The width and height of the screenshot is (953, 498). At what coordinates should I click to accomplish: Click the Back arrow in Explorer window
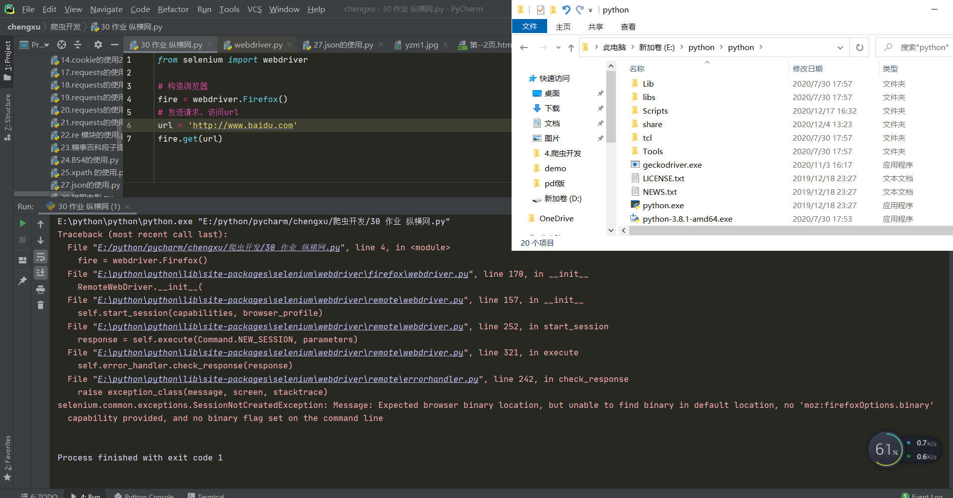[524, 48]
